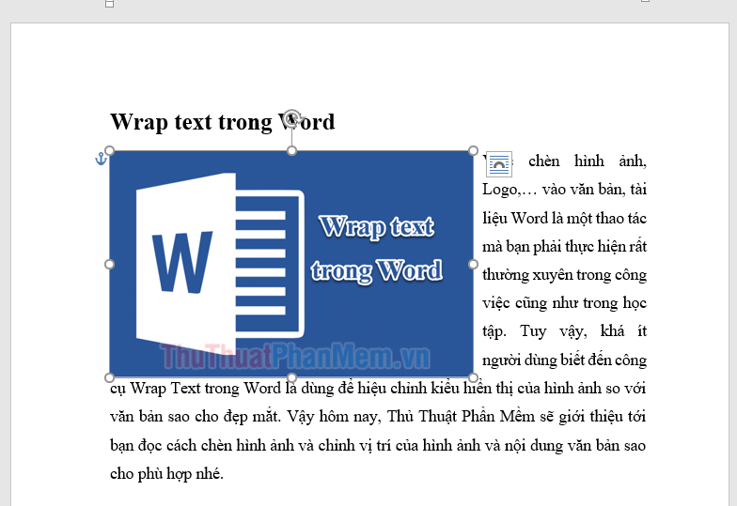Click the words "chèn hình ảnh," beside the image
This screenshot has height=506, width=737.
point(588,161)
